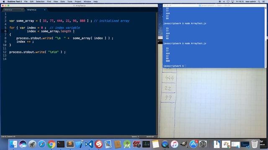This screenshot has width=268, height=150.
Task: Open App Store from the Dock
Action: [193, 144]
